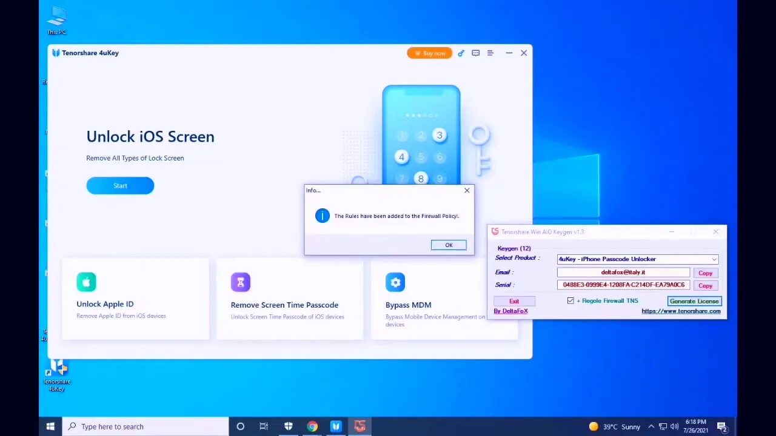The width and height of the screenshot is (776, 436).
Task: Click the Start button under Unlock iOS Screen
Action: pyautogui.click(x=120, y=186)
